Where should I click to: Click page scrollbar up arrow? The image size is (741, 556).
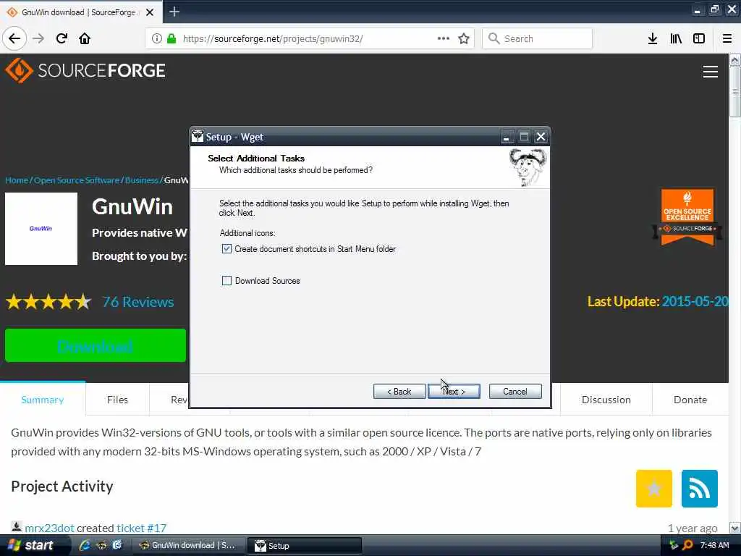(734, 60)
